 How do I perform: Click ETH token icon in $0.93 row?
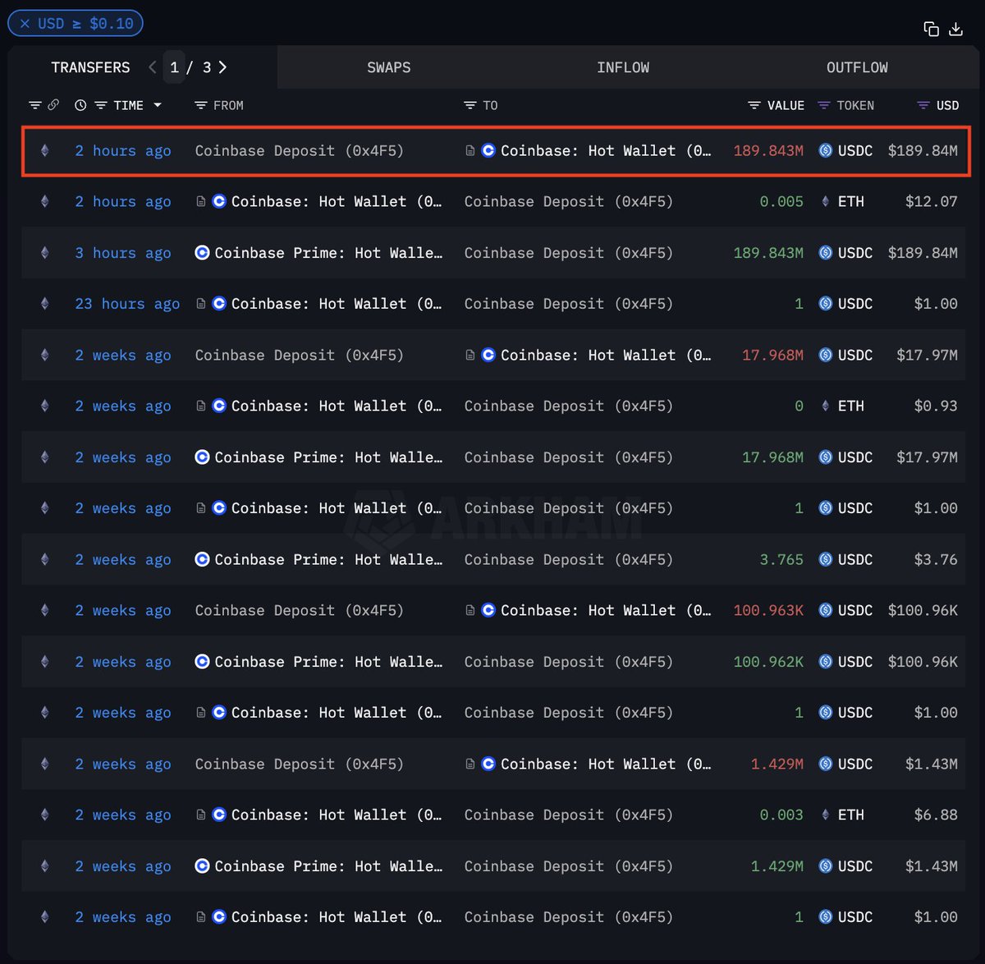click(x=826, y=406)
